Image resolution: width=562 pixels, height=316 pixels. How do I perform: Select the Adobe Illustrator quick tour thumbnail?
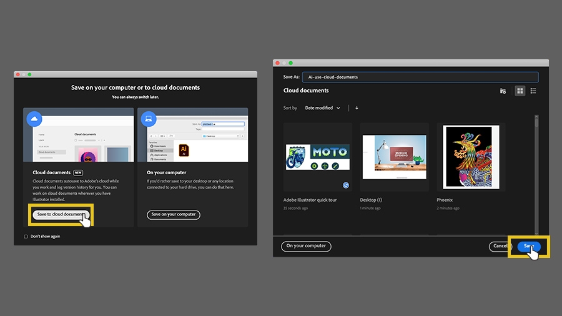click(x=318, y=157)
